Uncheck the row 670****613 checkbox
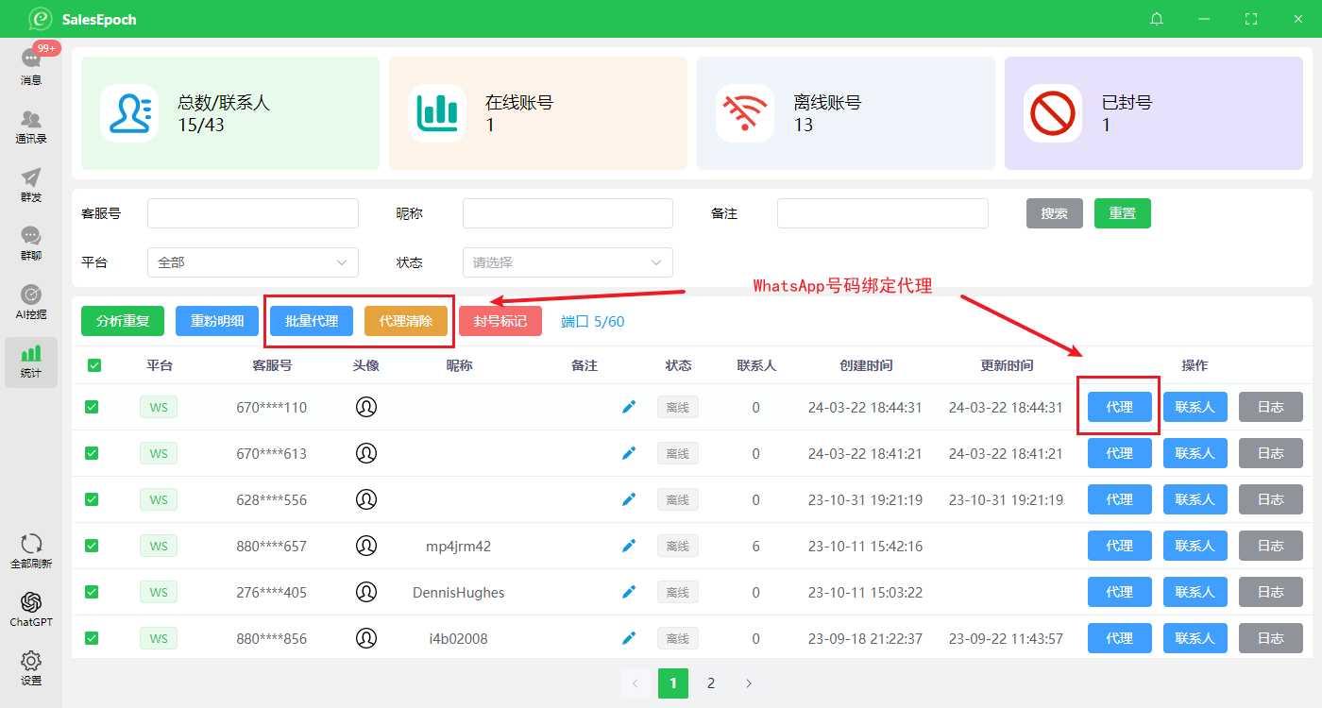The height and width of the screenshot is (708, 1322). point(92,453)
